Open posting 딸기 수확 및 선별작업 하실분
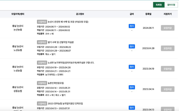179x111 pixels. pyautogui.click(x=61, y=42)
